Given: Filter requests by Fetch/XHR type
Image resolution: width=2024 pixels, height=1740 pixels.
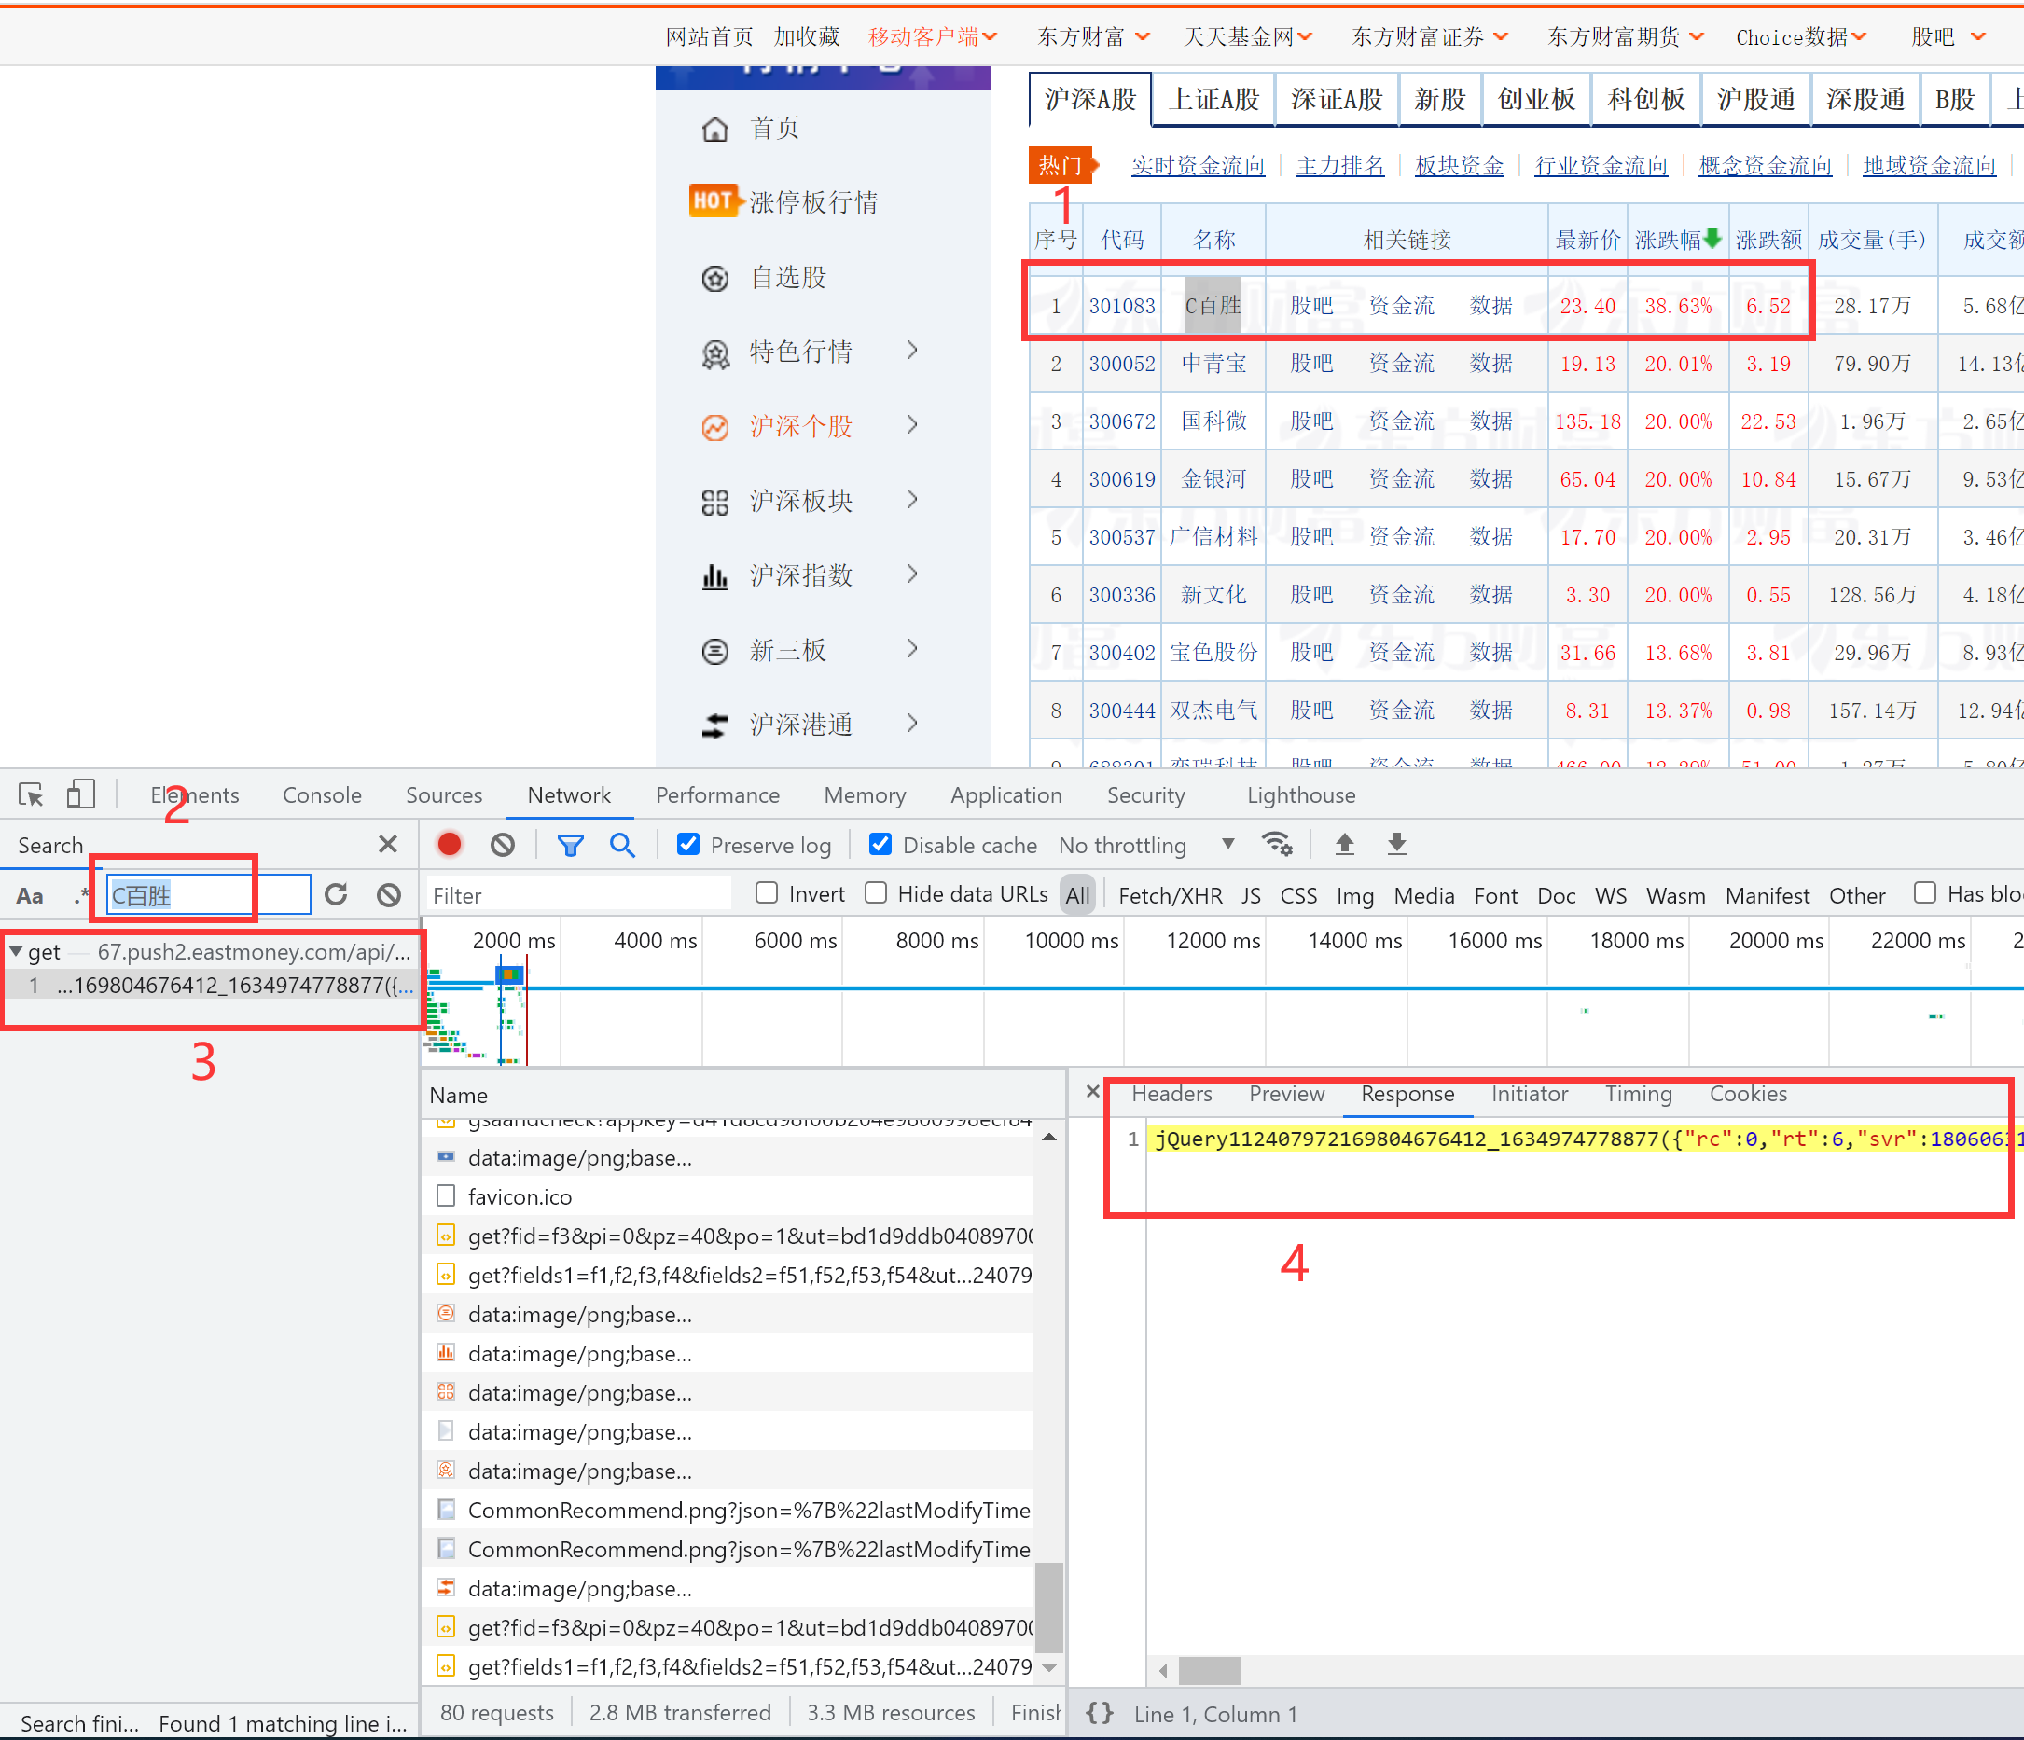Looking at the screenshot, I should [x=1170, y=895].
